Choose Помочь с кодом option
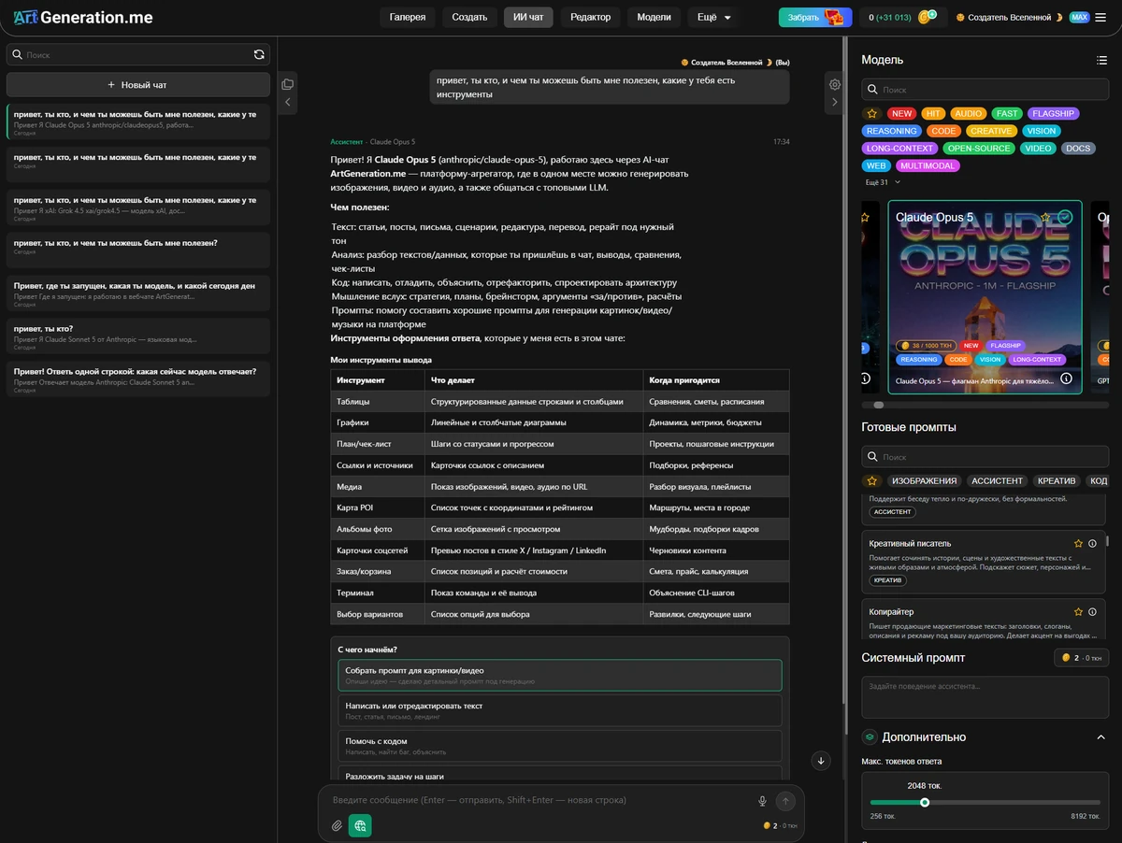Screen dimensions: 1122x843 click(560, 746)
